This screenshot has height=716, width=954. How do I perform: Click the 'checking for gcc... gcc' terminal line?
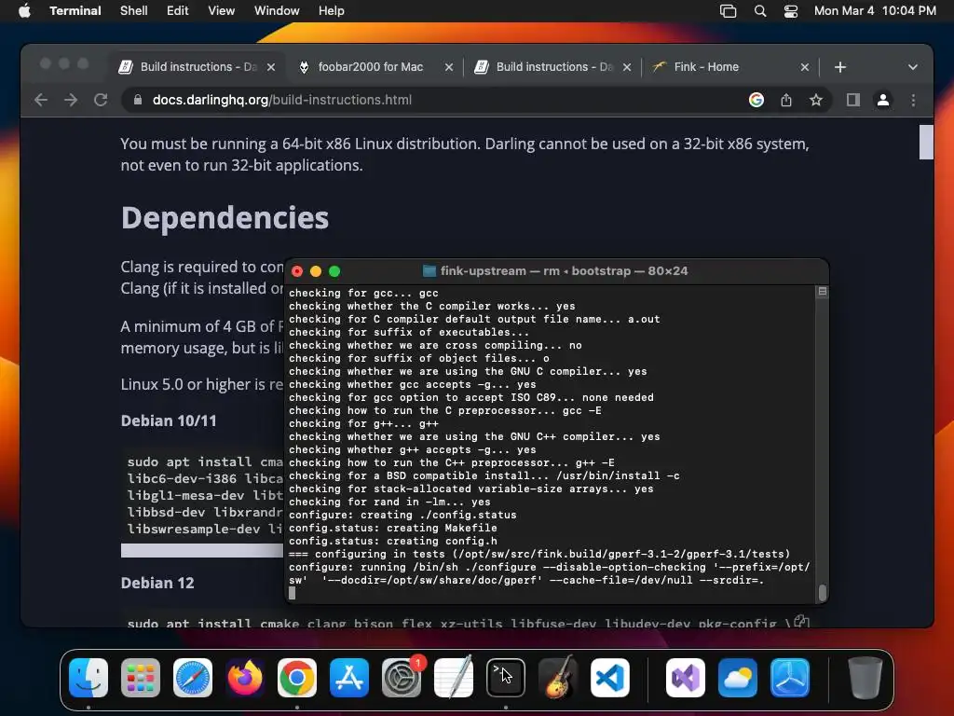coord(363,293)
